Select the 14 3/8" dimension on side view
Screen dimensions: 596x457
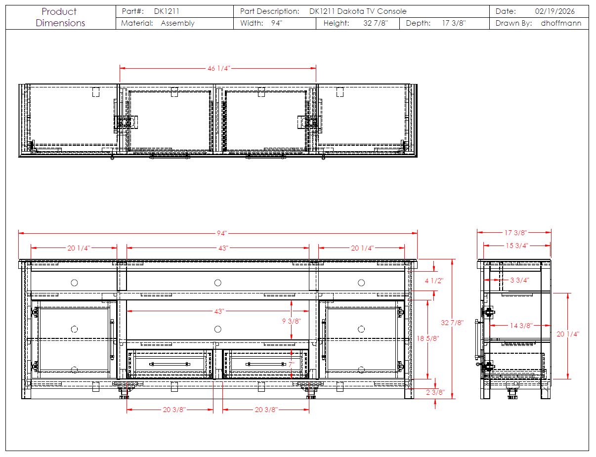(x=521, y=325)
